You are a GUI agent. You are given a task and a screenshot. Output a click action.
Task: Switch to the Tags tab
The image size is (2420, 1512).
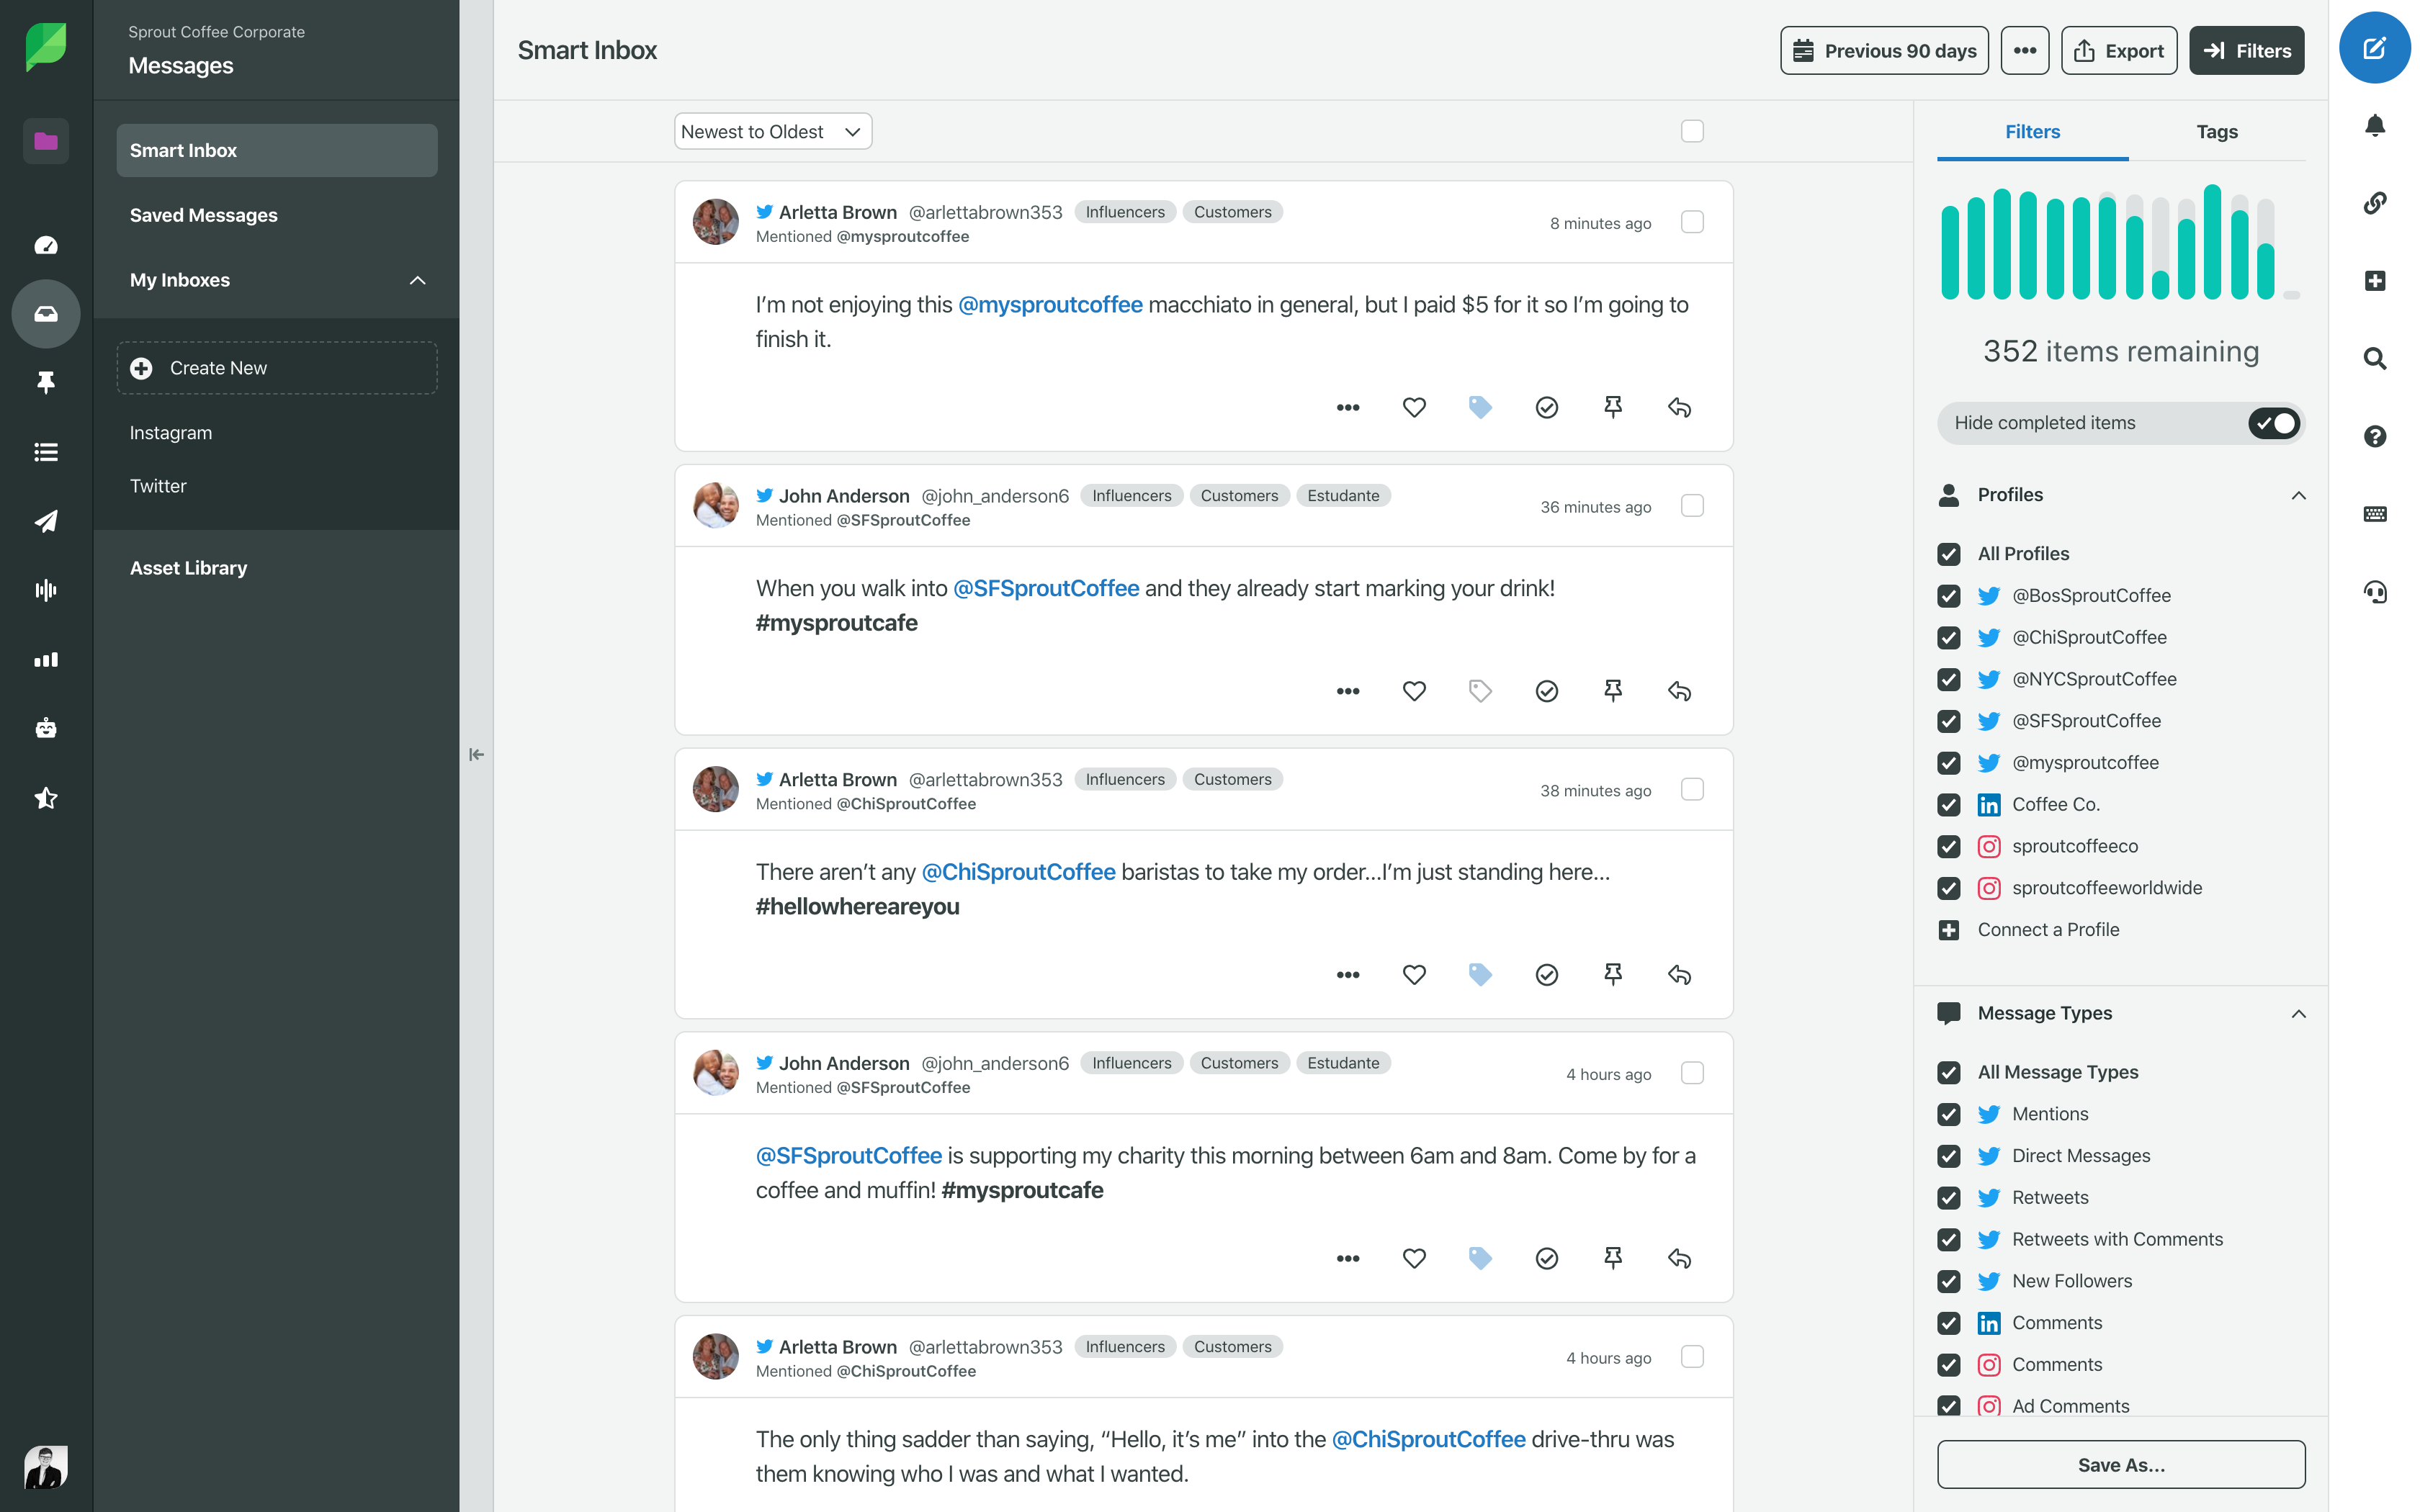pos(2216,132)
